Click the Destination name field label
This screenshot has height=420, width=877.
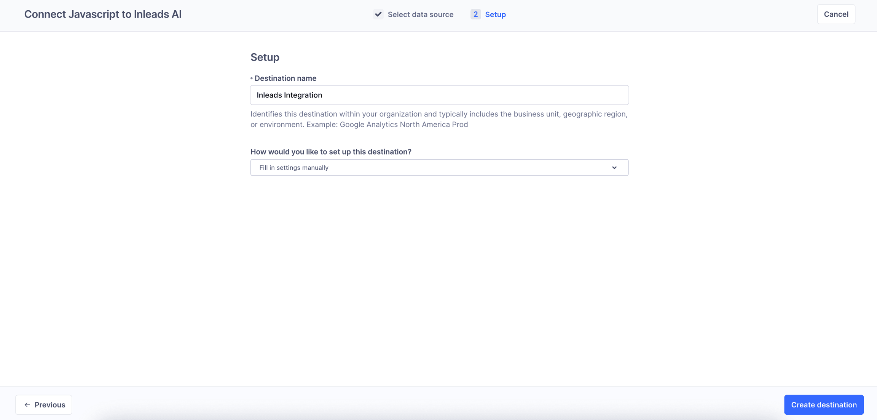click(285, 78)
